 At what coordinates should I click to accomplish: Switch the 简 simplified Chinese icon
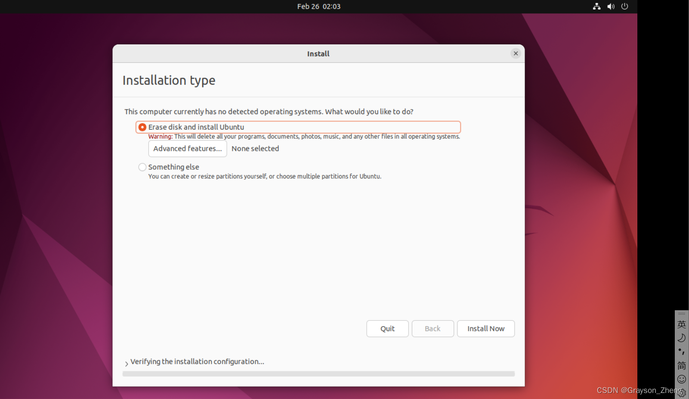[682, 366]
